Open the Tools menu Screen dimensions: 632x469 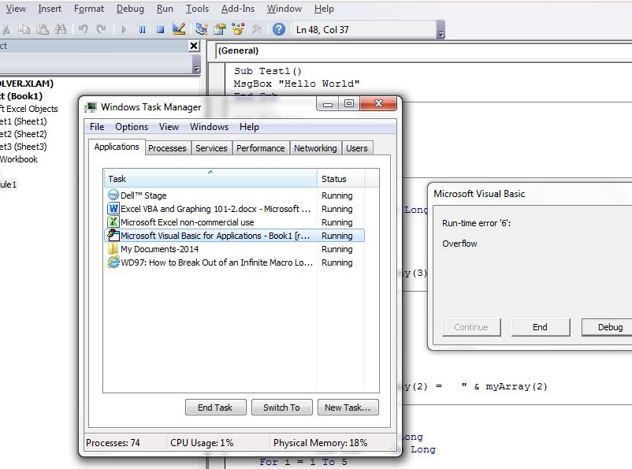pos(197,9)
